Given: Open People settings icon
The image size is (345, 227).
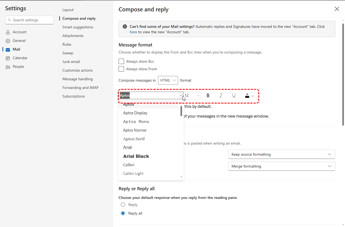Looking at the screenshot, I should coord(8,67).
